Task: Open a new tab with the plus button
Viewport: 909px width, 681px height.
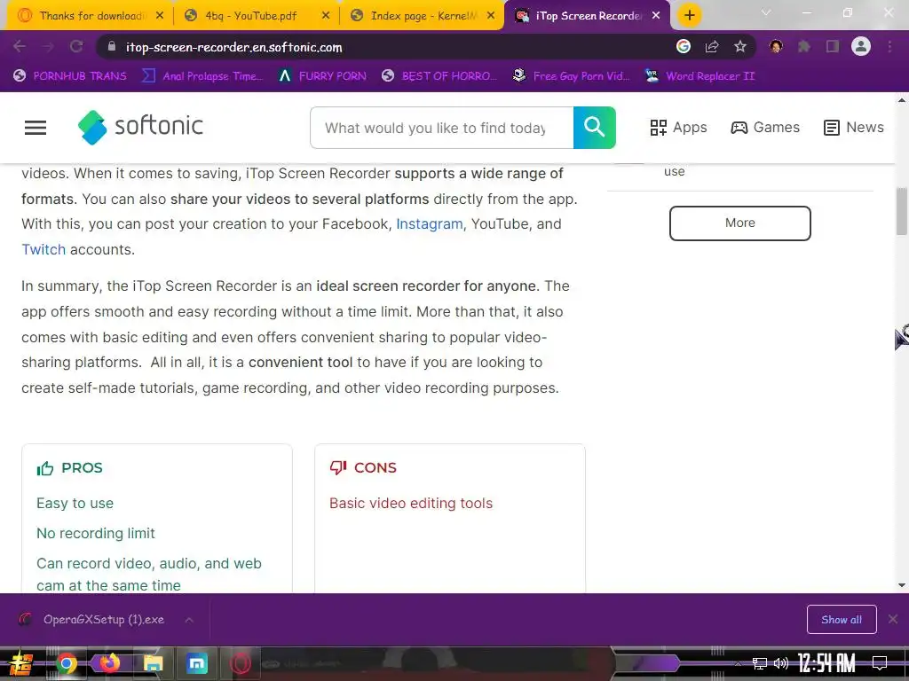Action: [689, 16]
